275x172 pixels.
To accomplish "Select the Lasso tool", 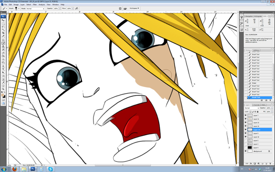I will pos(3,27).
